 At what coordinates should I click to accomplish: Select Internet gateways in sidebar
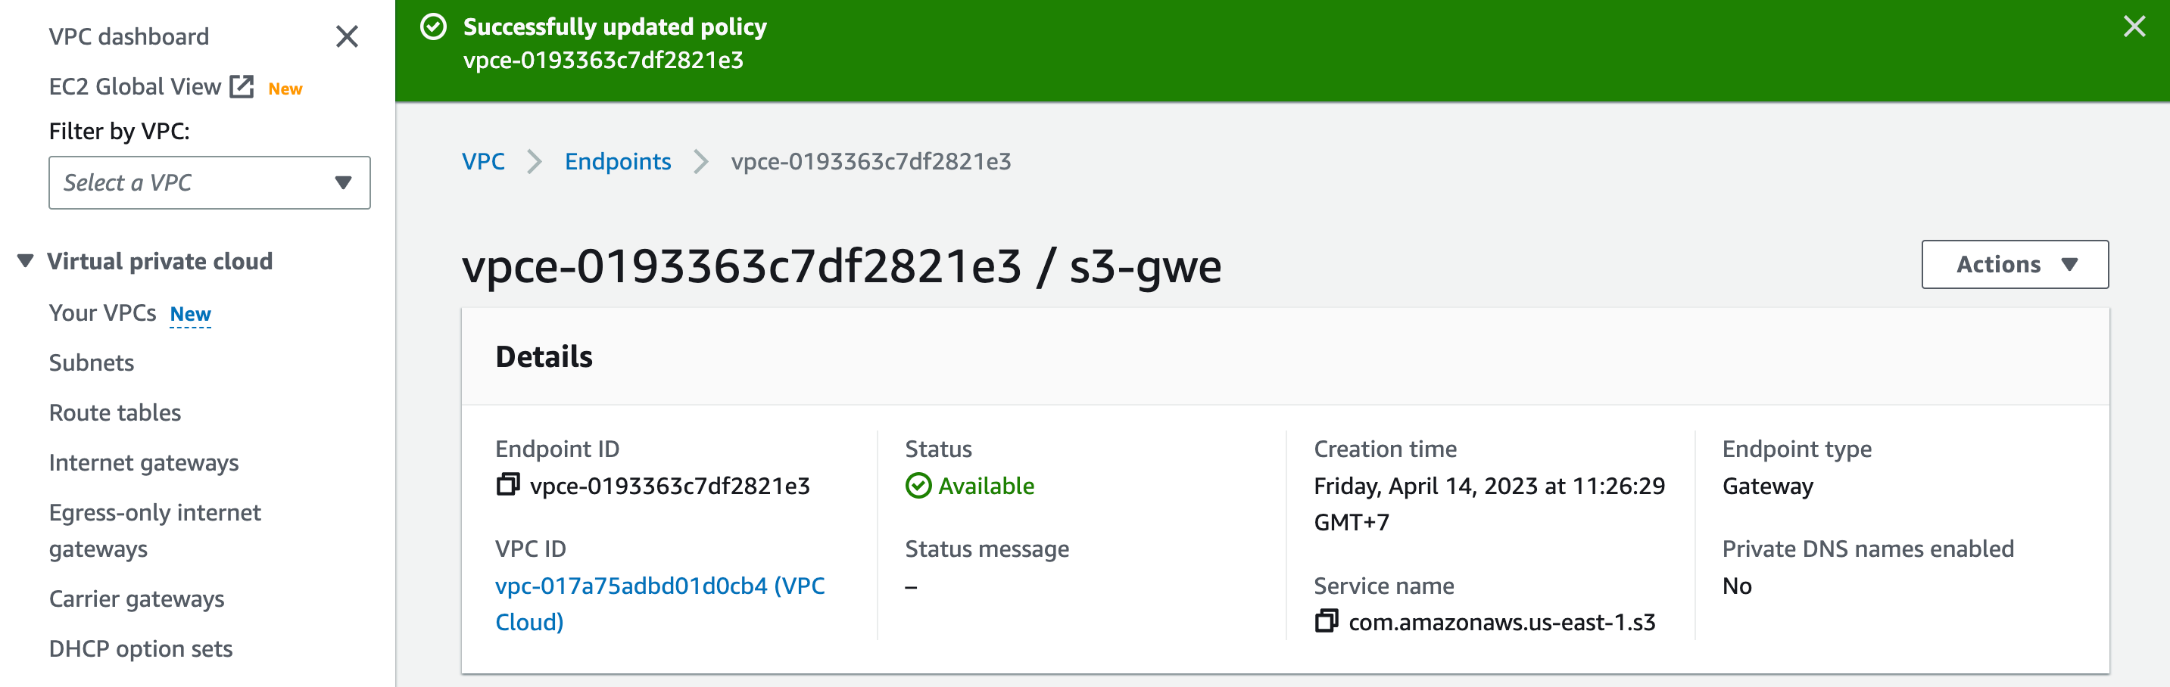click(143, 462)
